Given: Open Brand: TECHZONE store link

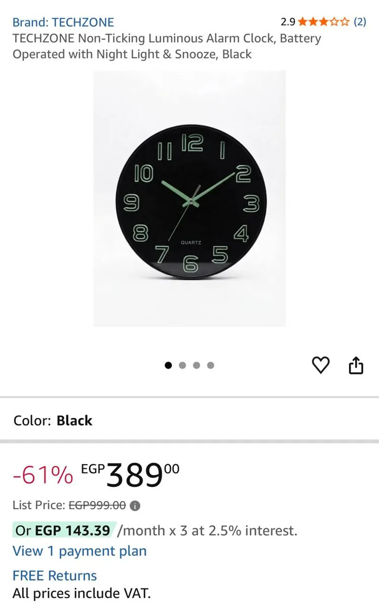Looking at the screenshot, I should click(63, 22).
